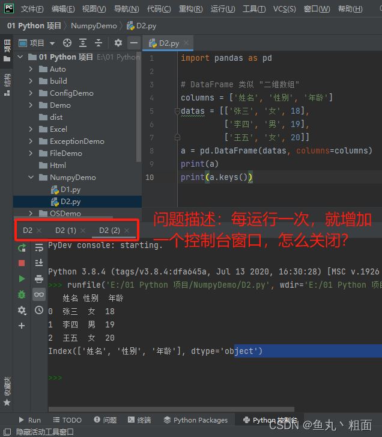Click the console horizontal scrollbar
Screen dimensions: 382x437
click(171, 409)
